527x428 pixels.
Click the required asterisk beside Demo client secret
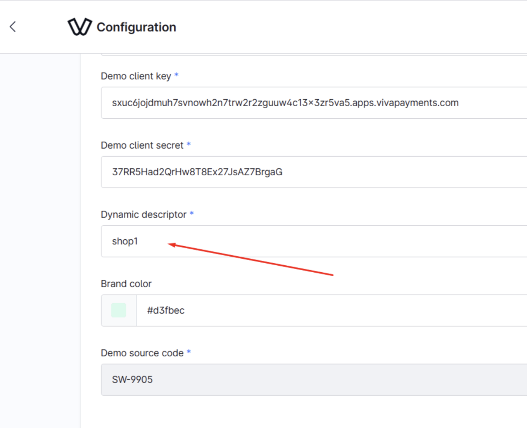point(189,144)
